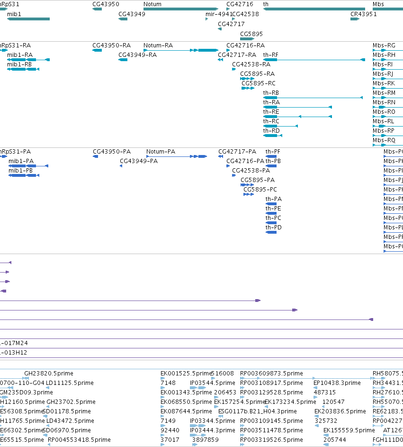Screen dimensions: 403x447
Task: Click the "RP003609873.5prime" EST label
Action: click(x=271, y=374)
